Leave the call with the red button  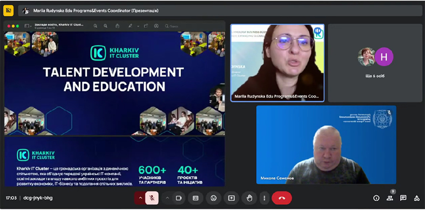281,198
